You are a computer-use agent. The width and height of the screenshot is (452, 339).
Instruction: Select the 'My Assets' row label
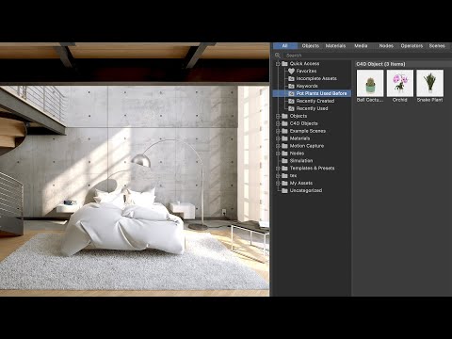[301, 183]
